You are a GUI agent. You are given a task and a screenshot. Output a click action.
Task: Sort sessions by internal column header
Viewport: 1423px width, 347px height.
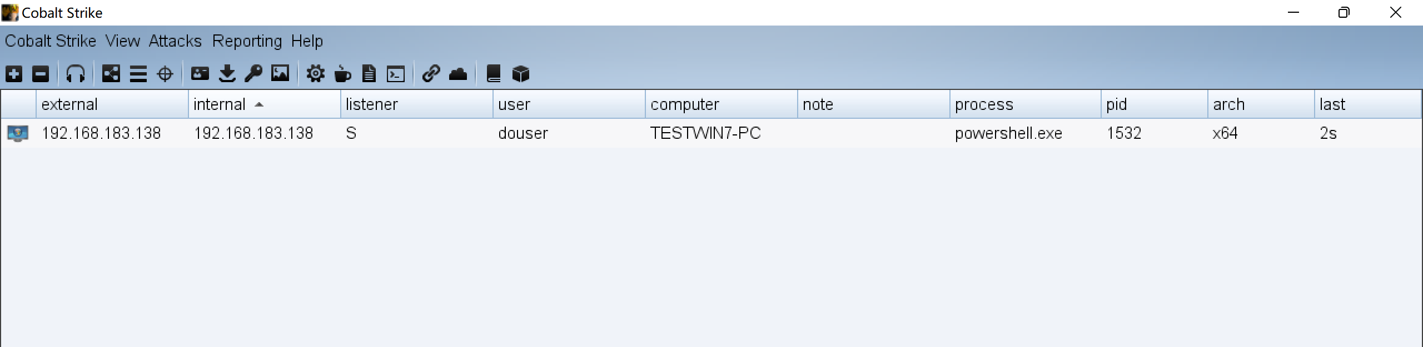(x=265, y=104)
